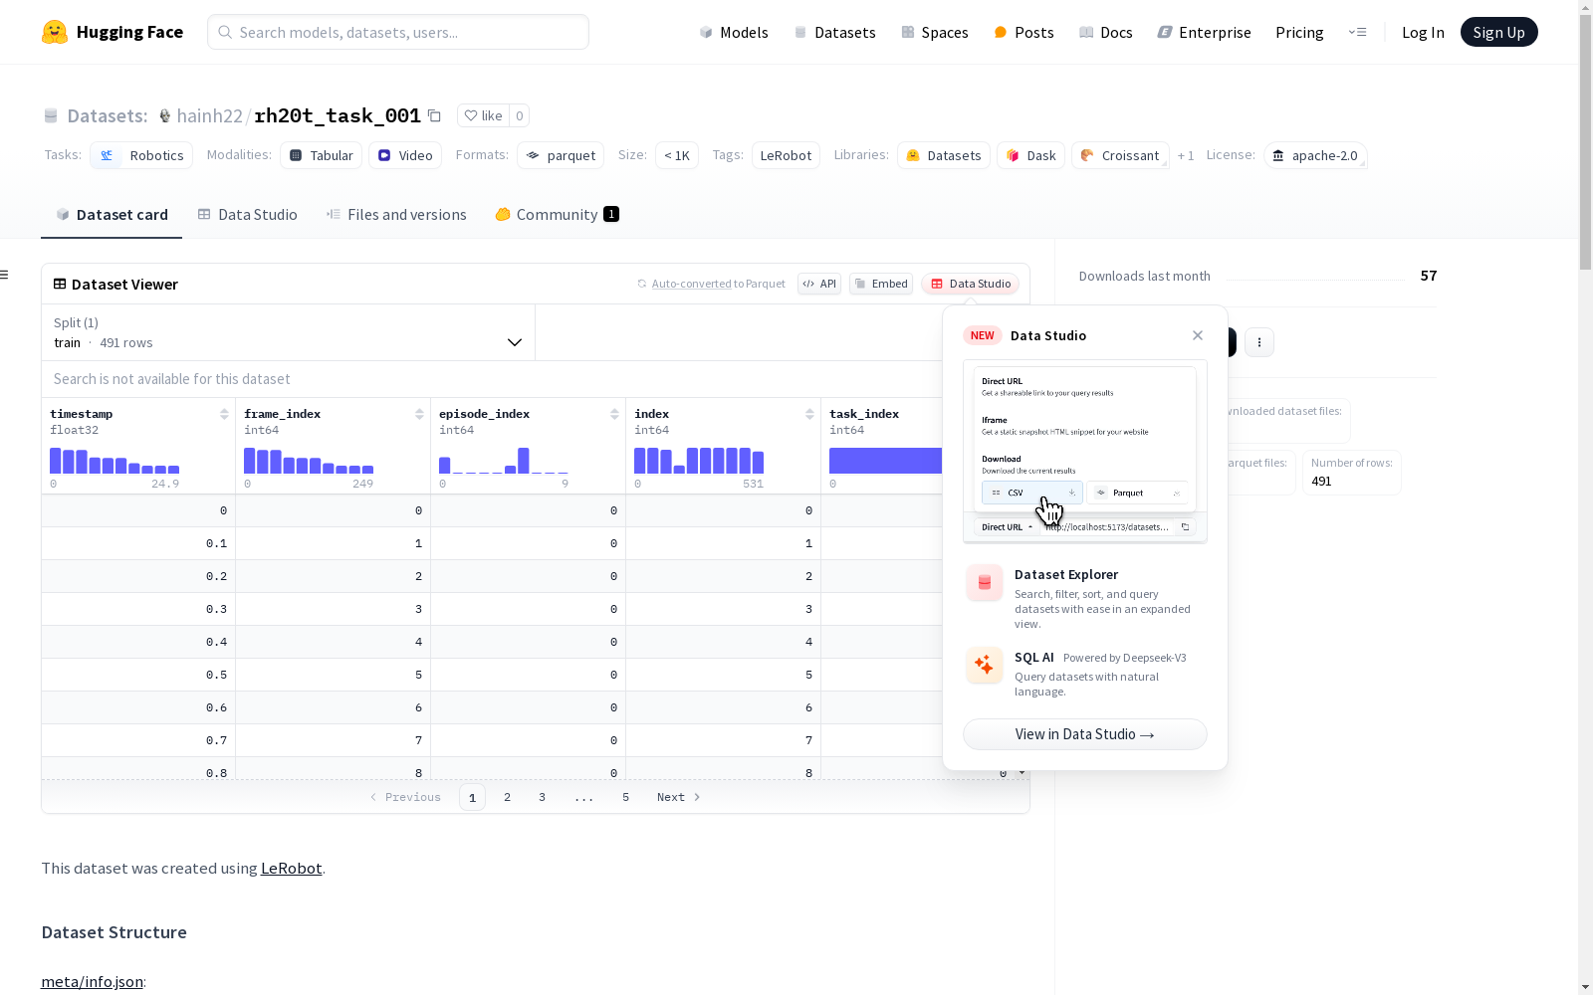Click the Dataset Explorer icon
The image size is (1593, 995).
[x=985, y=583]
